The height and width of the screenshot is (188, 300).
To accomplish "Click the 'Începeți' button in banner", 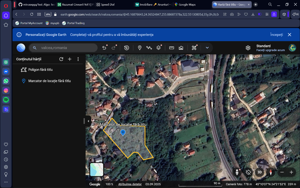I will point(276,35).
